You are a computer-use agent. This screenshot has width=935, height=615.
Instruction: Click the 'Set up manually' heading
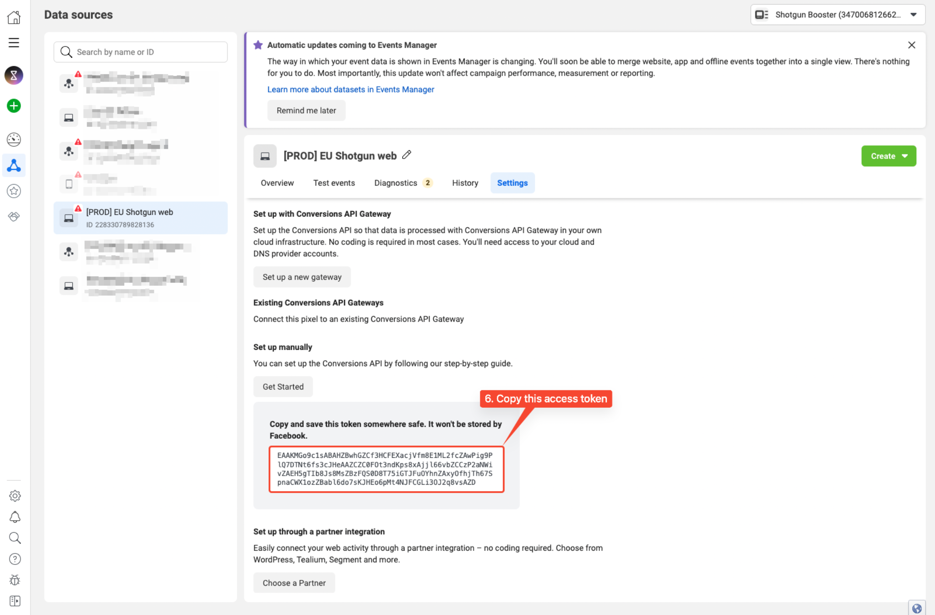283,347
